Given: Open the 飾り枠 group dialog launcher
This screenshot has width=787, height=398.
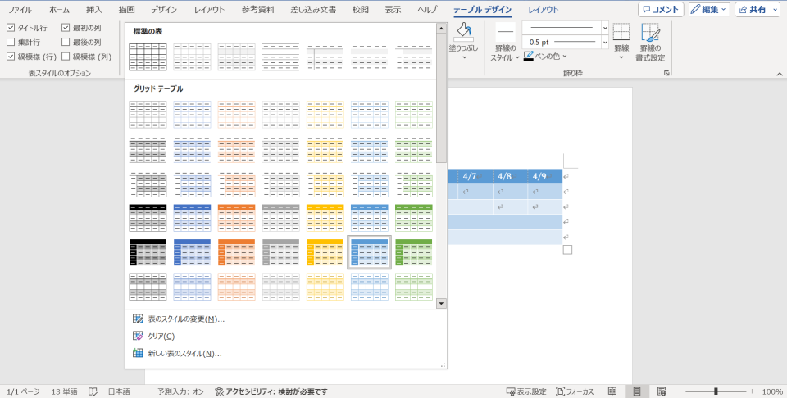Looking at the screenshot, I should pos(666,74).
